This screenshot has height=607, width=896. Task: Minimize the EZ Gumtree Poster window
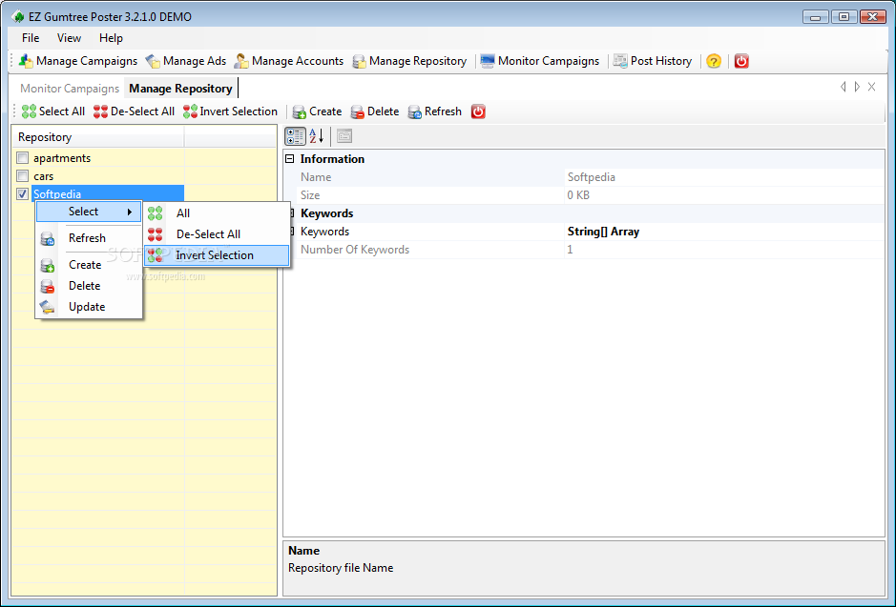click(815, 16)
